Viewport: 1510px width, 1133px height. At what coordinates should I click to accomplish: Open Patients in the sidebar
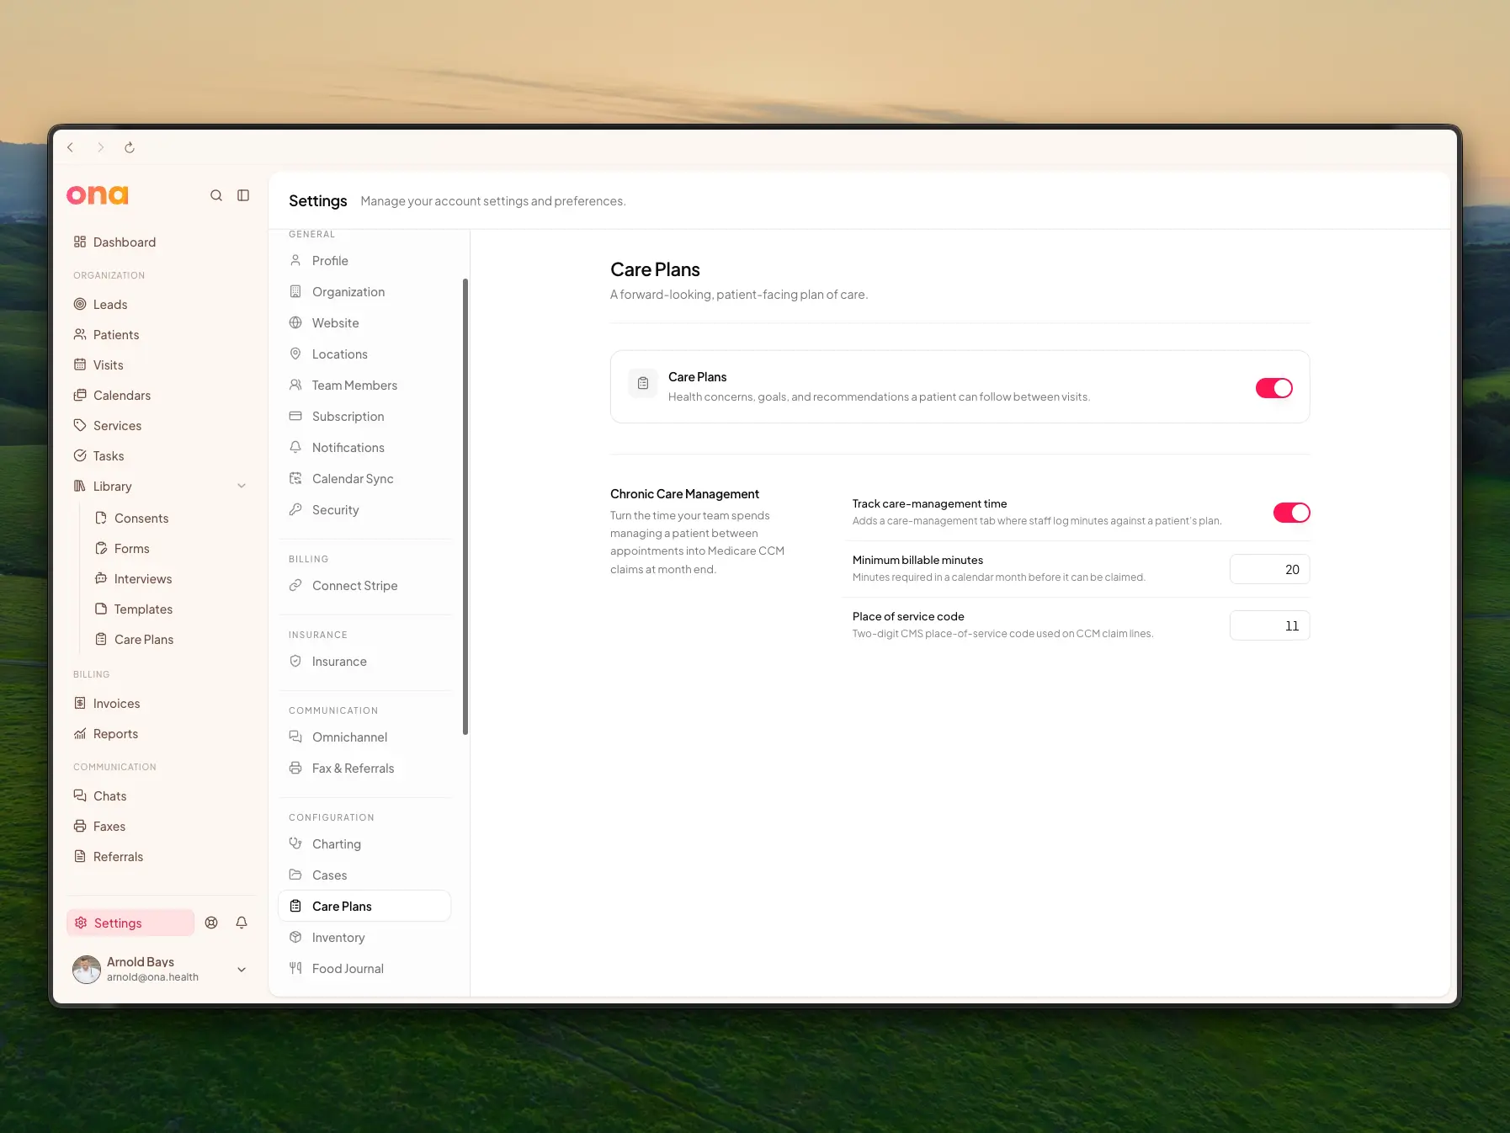click(x=160, y=335)
